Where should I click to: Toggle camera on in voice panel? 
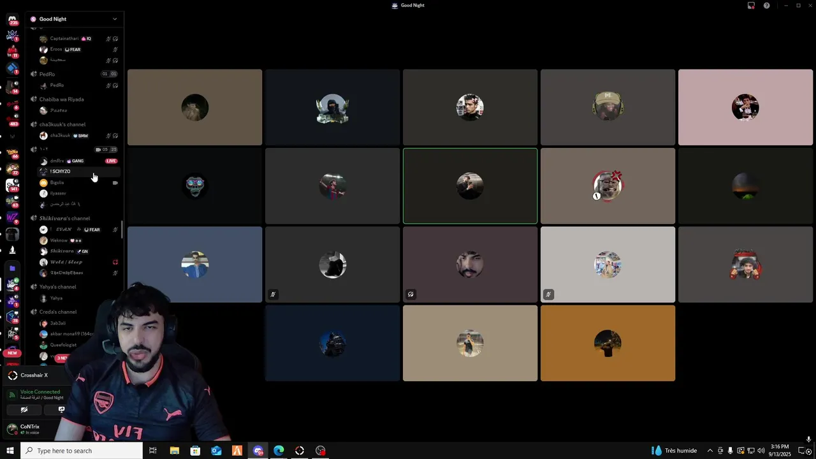click(x=24, y=410)
